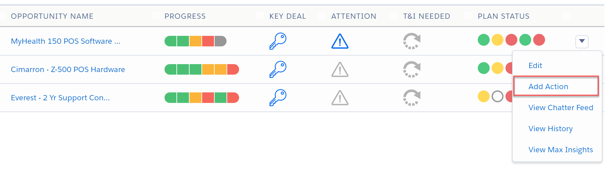Select View Max Insights menu entry
The height and width of the screenshot is (170, 610).
tap(561, 150)
